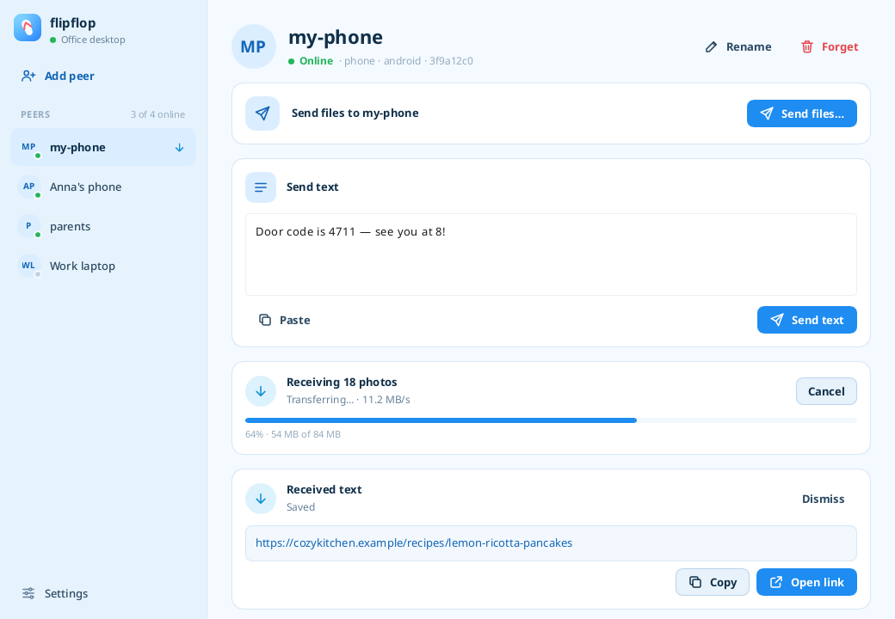Click the Paste clipboard icon
This screenshot has height=619, width=895.
(x=265, y=320)
